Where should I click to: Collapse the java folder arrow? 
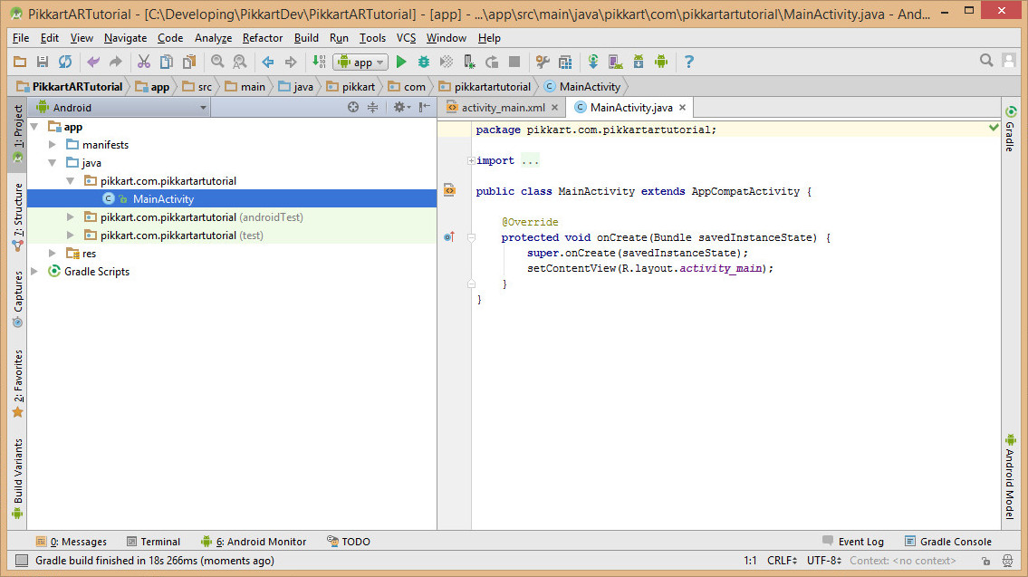click(x=53, y=163)
